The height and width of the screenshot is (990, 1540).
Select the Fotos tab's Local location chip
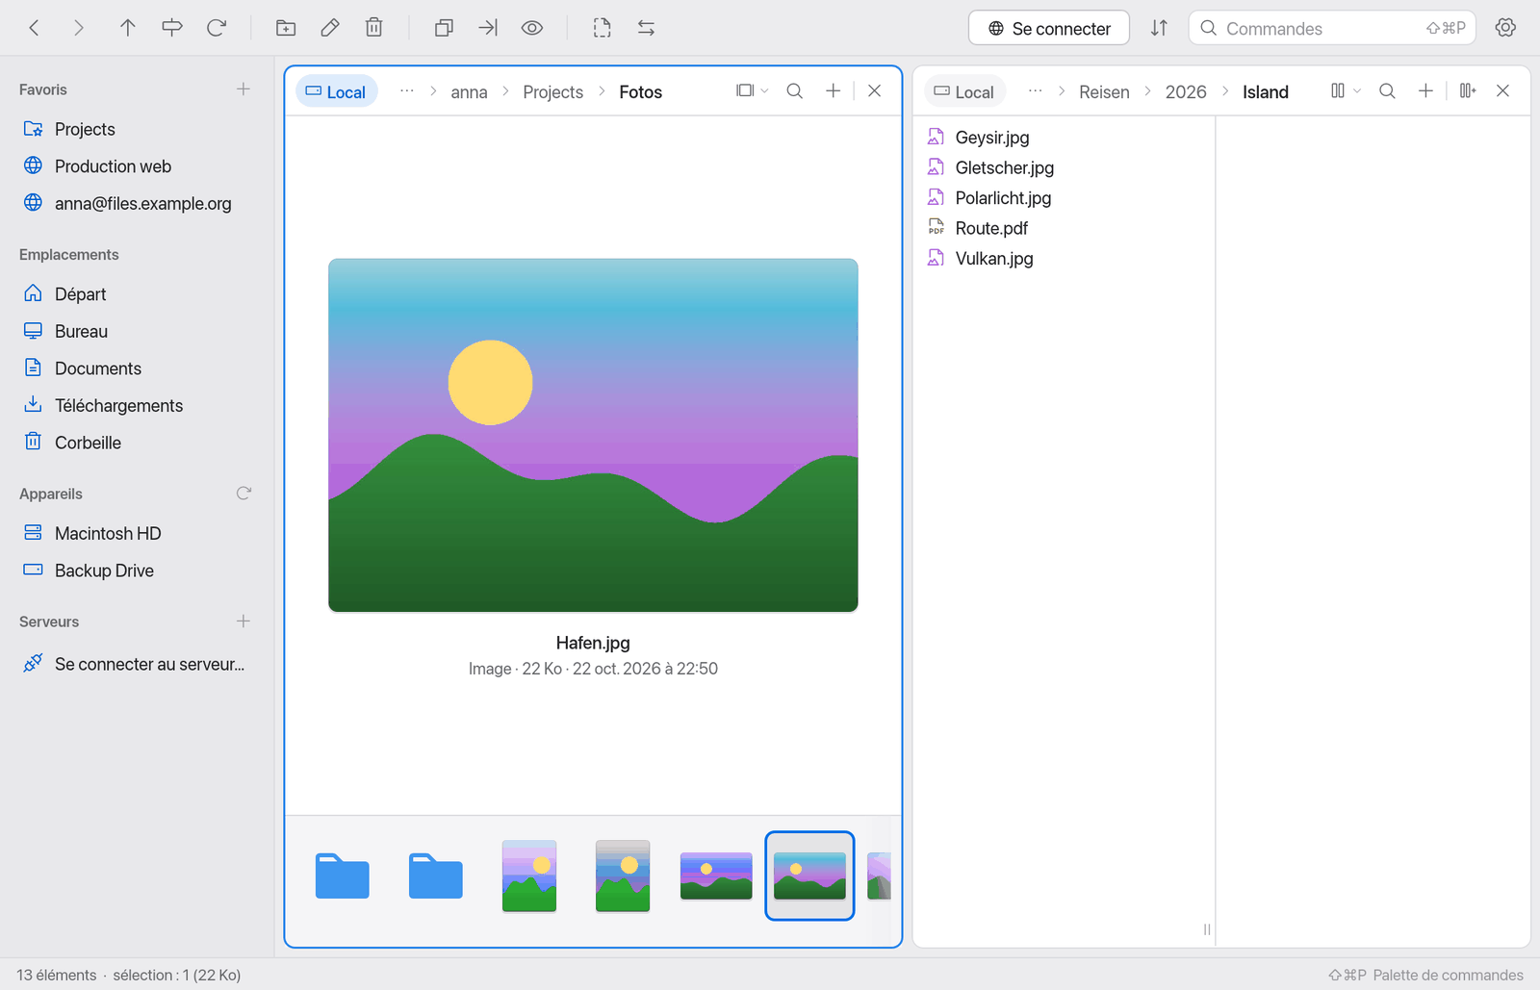click(x=336, y=91)
